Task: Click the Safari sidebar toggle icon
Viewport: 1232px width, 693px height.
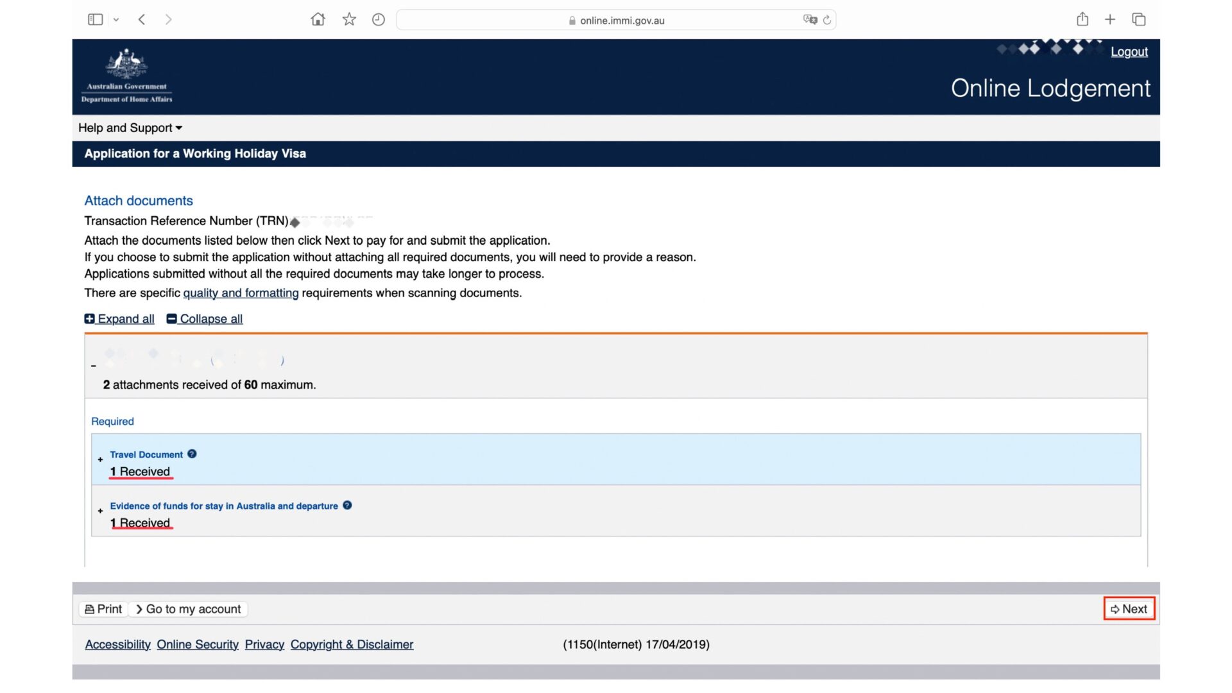Action: (x=95, y=19)
